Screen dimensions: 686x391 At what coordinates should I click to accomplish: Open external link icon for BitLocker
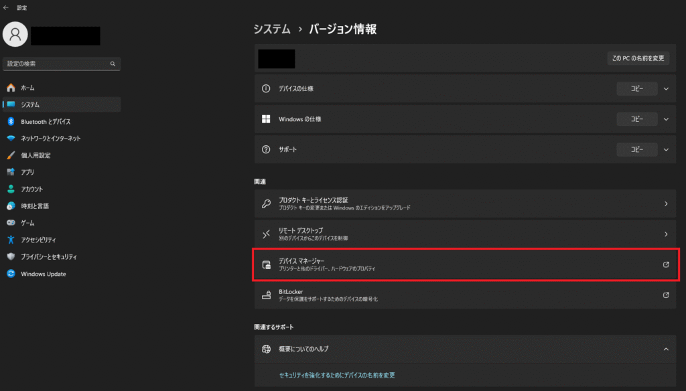666,295
